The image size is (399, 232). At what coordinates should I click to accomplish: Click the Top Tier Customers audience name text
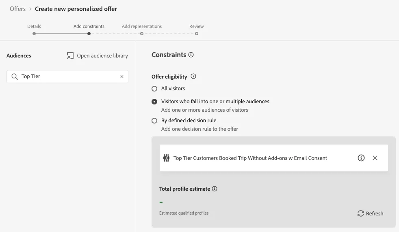point(250,158)
